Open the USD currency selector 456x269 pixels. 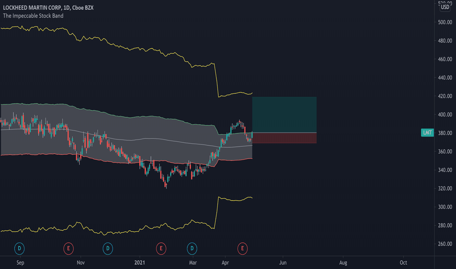(445, 7)
